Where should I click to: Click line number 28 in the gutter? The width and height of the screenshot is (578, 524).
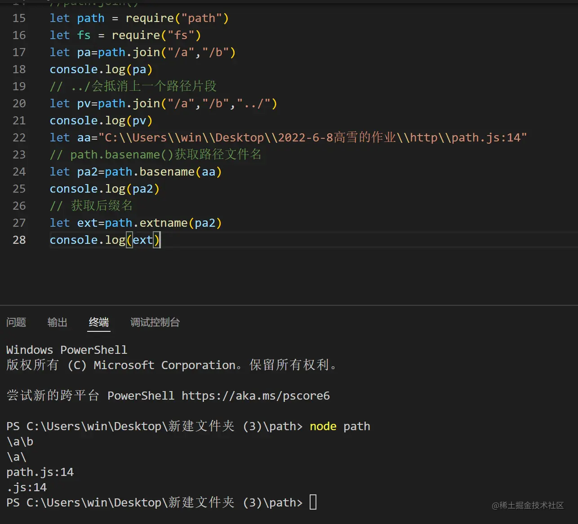[x=19, y=240]
